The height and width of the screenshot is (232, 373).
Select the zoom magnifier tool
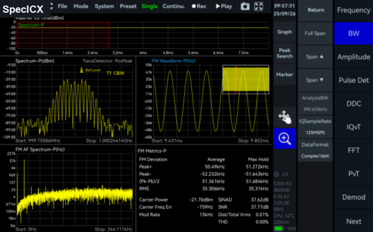tap(285, 139)
